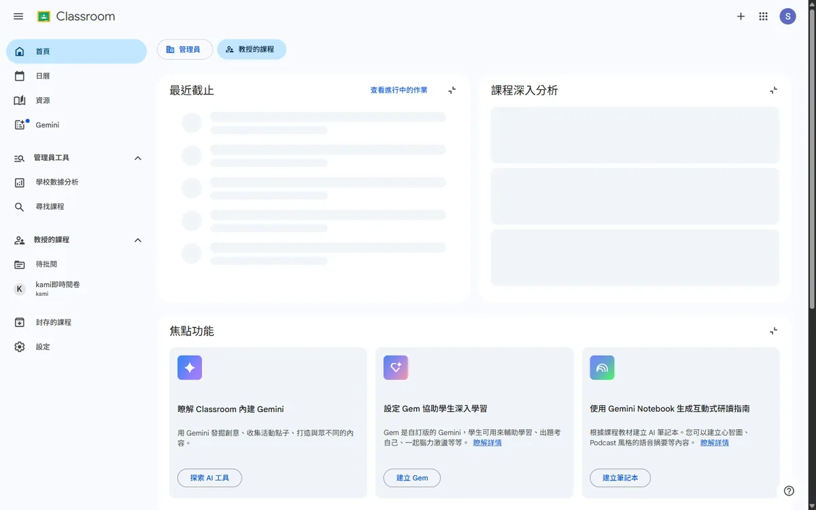Click the home icon beside 首頁
This screenshot has width=816, height=510.
20,52
